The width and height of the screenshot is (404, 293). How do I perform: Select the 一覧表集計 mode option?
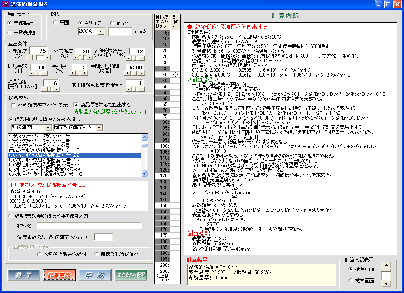click(10, 33)
